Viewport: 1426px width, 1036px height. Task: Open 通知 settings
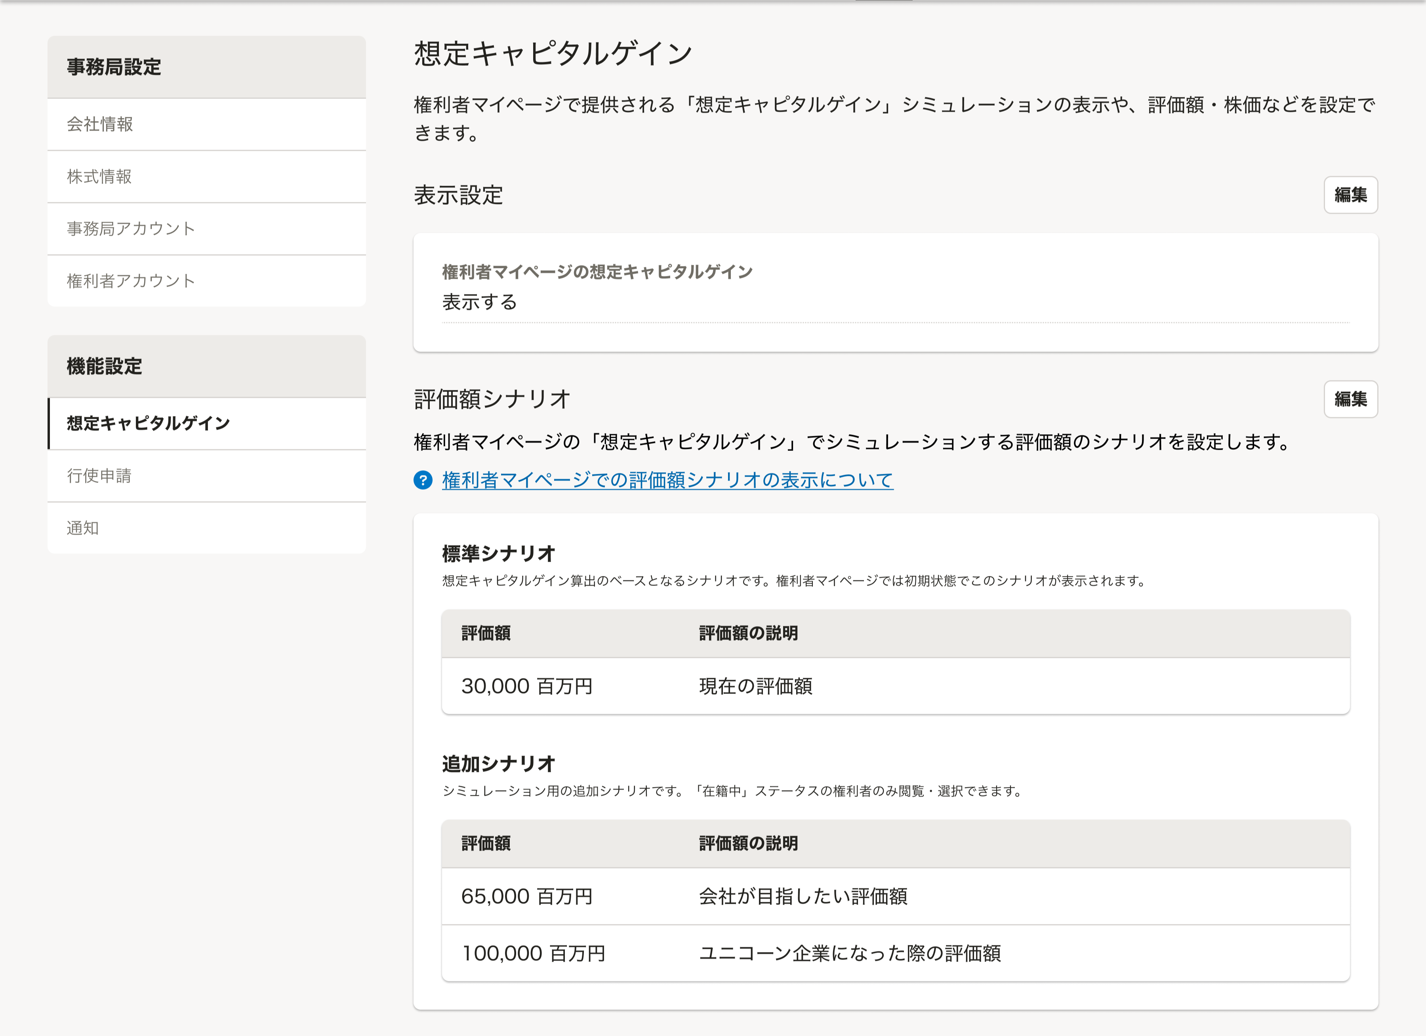(x=206, y=528)
